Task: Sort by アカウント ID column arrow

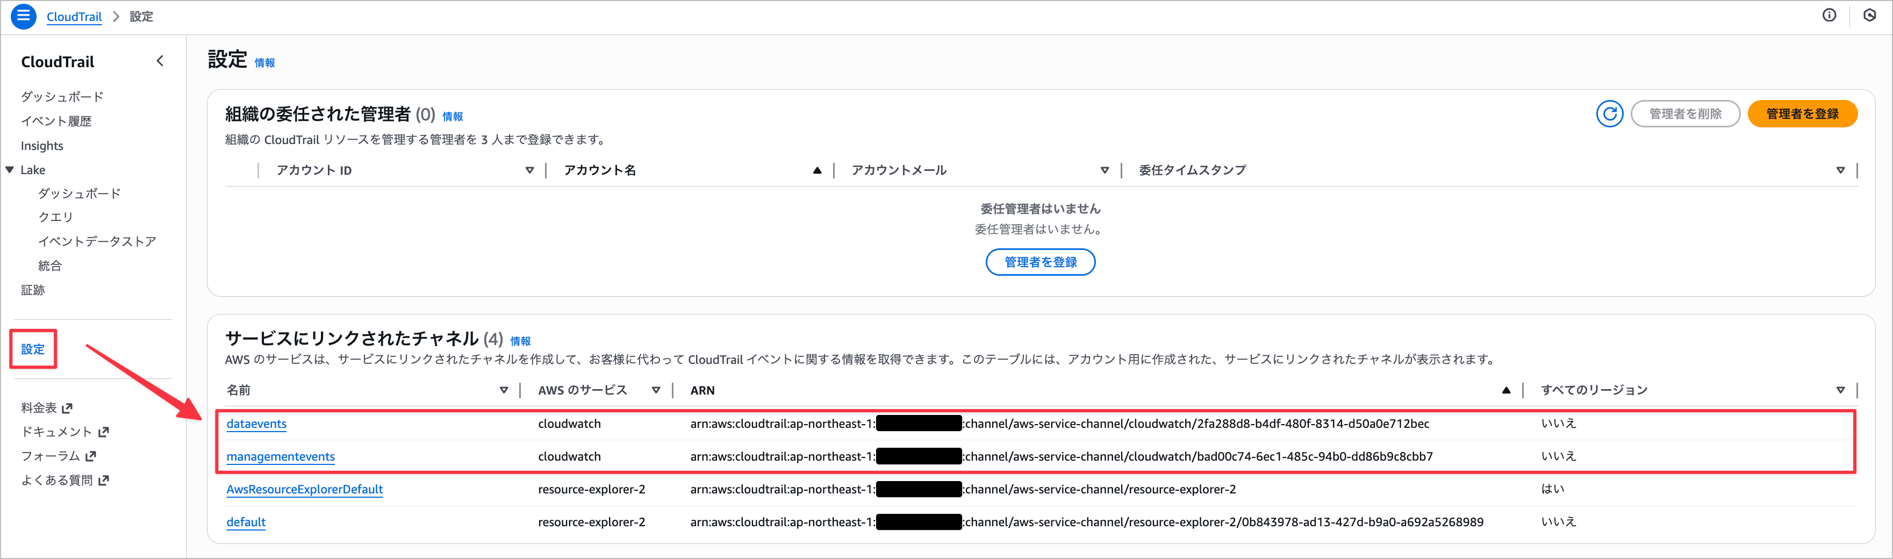Action: tap(529, 170)
